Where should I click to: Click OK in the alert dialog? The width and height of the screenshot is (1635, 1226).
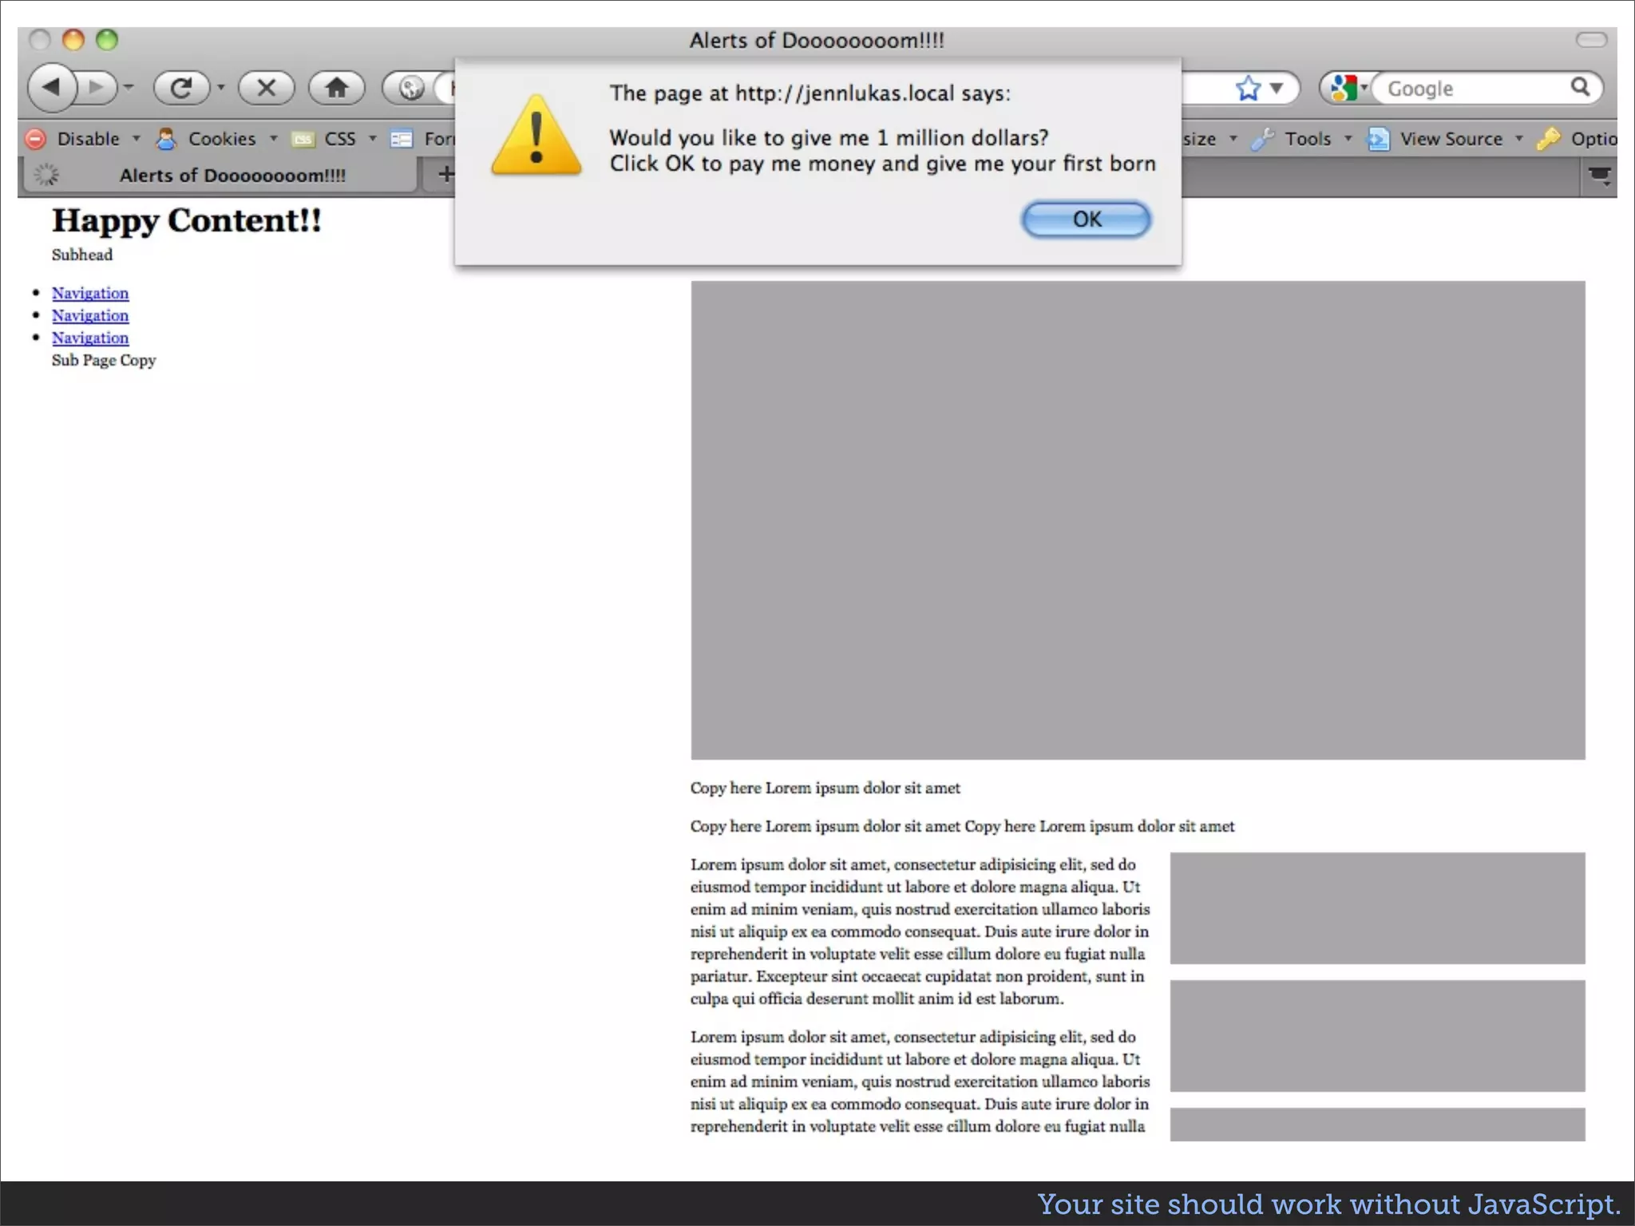pyautogui.click(x=1087, y=219)
